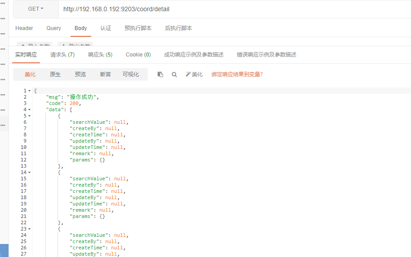Collapse JSON root at line 1

point(29,91)
